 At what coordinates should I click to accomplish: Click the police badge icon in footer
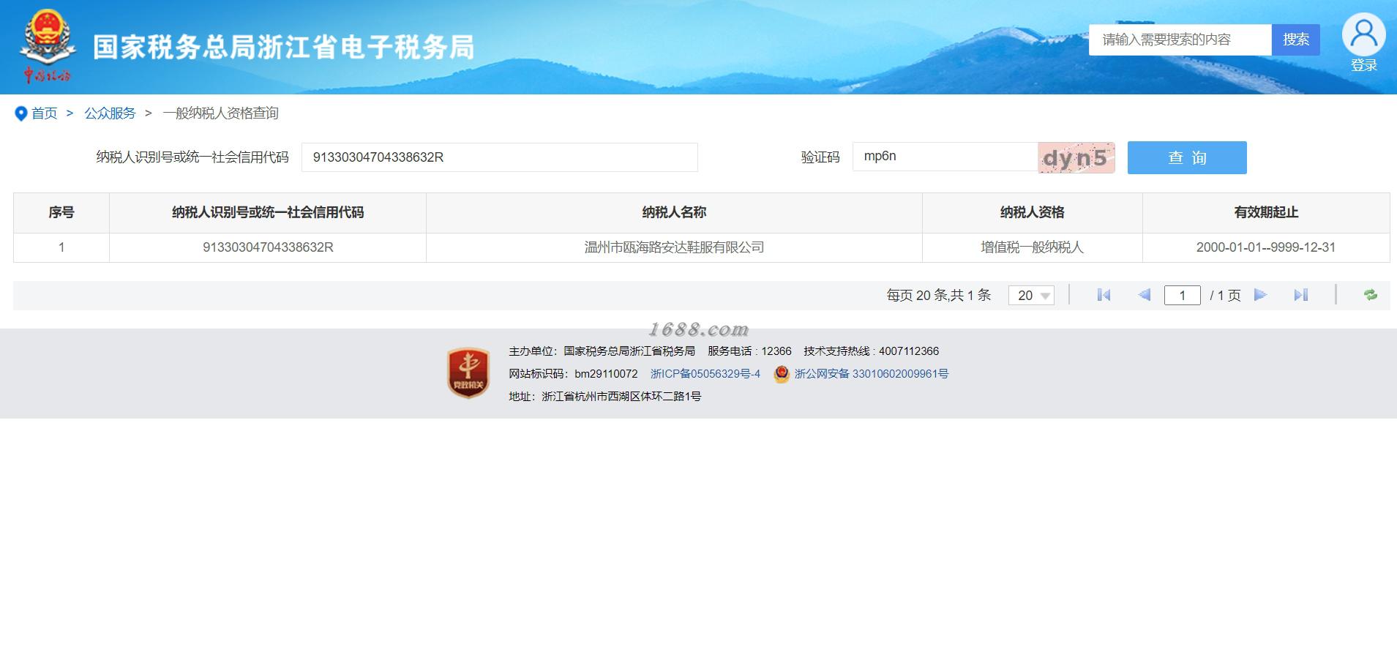(782, 374)
